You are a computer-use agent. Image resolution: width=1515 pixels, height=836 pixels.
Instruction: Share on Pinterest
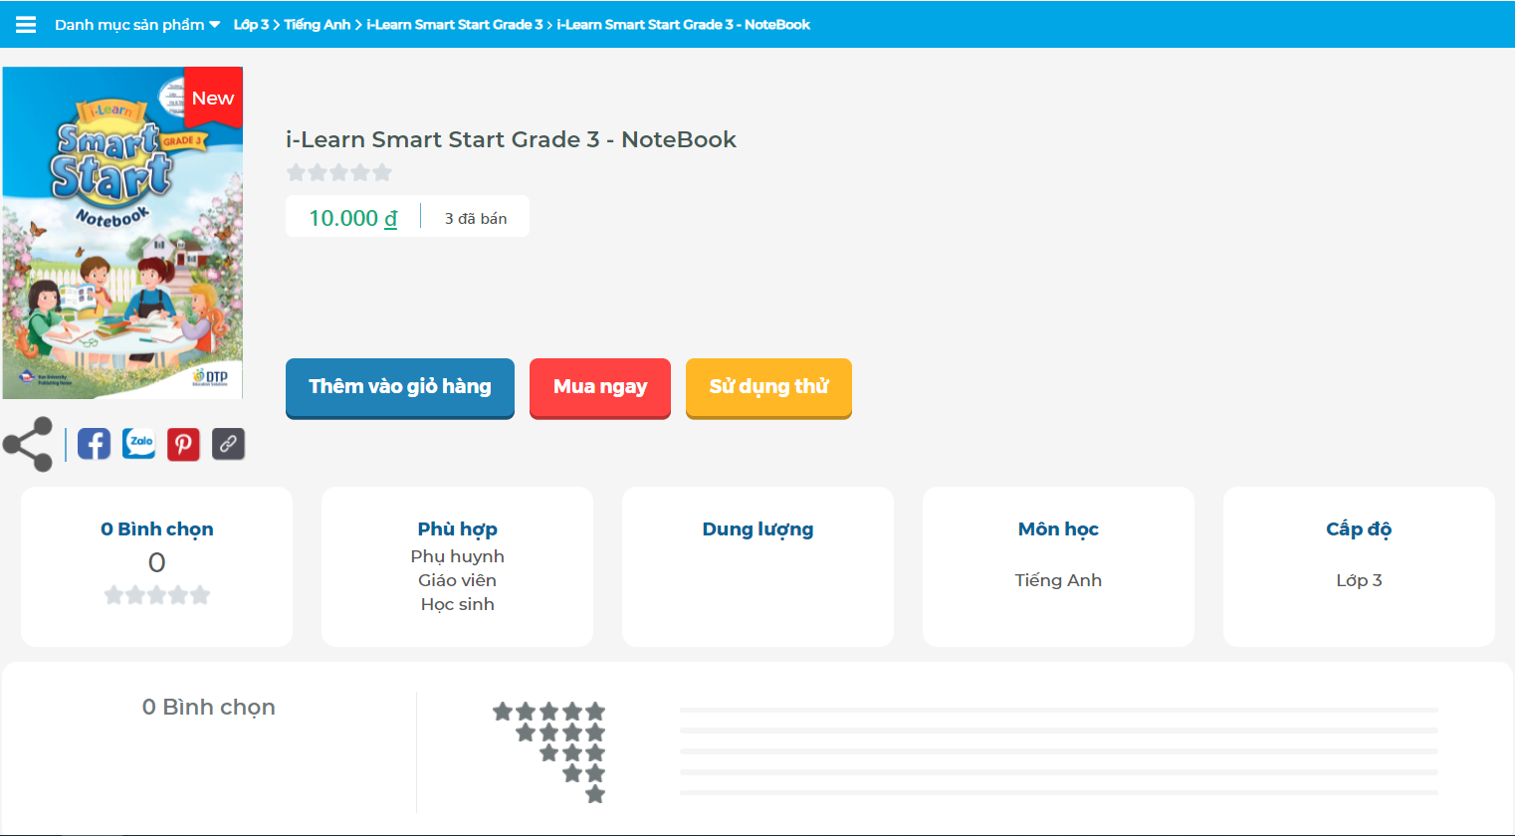point(183,444)
